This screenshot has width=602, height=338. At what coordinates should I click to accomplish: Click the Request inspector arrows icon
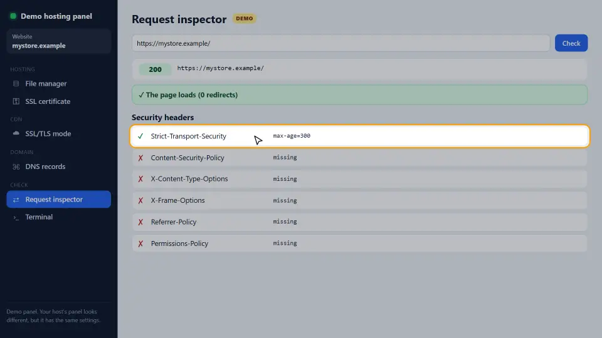(x=16, y=200)
